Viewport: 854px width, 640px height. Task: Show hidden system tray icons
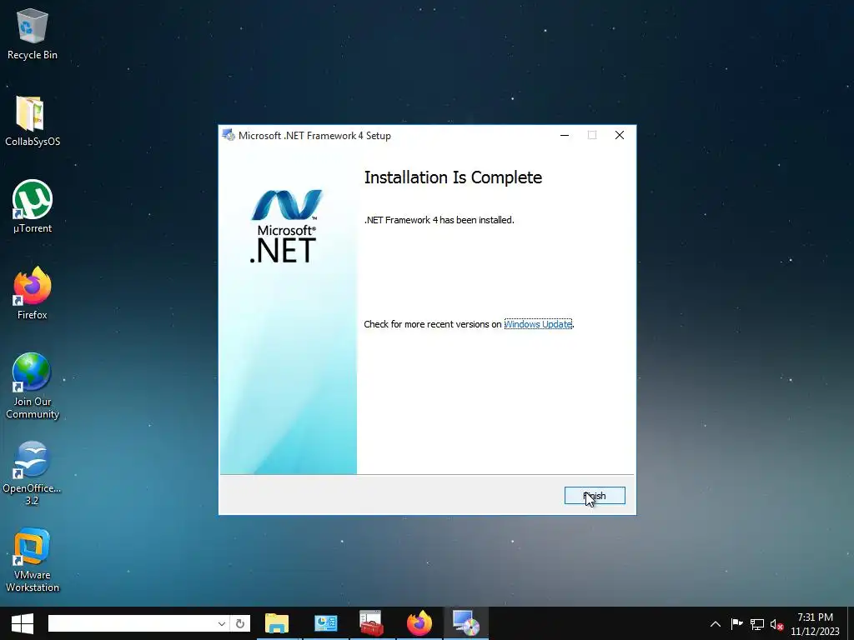716,624
